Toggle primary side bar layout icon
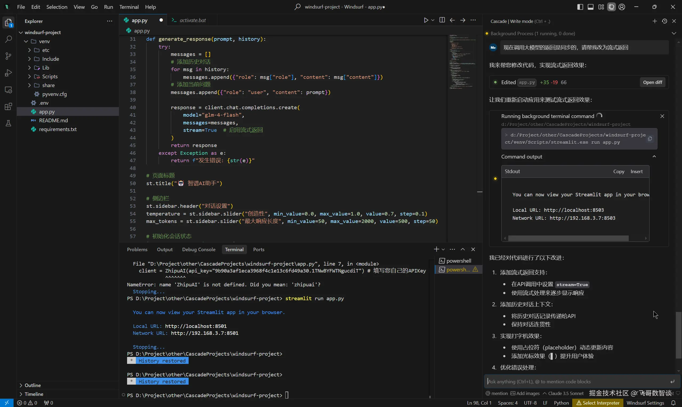This screenshot has width=682, height=407. pyautogui.click(x=580, y=7)
